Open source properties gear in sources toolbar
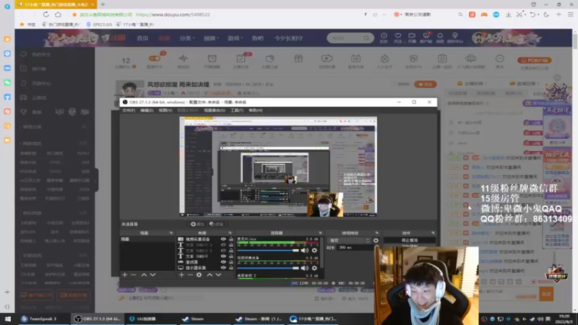Viewport: 578px width, 325px height. coord(199,275)
